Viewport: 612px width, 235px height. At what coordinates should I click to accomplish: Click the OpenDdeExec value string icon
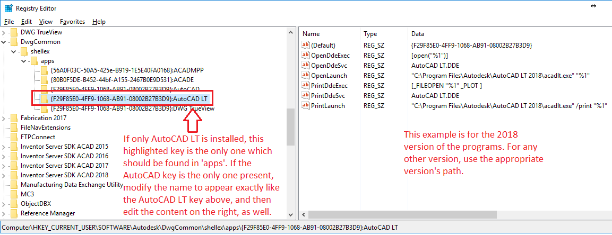(x=306, y=55)
